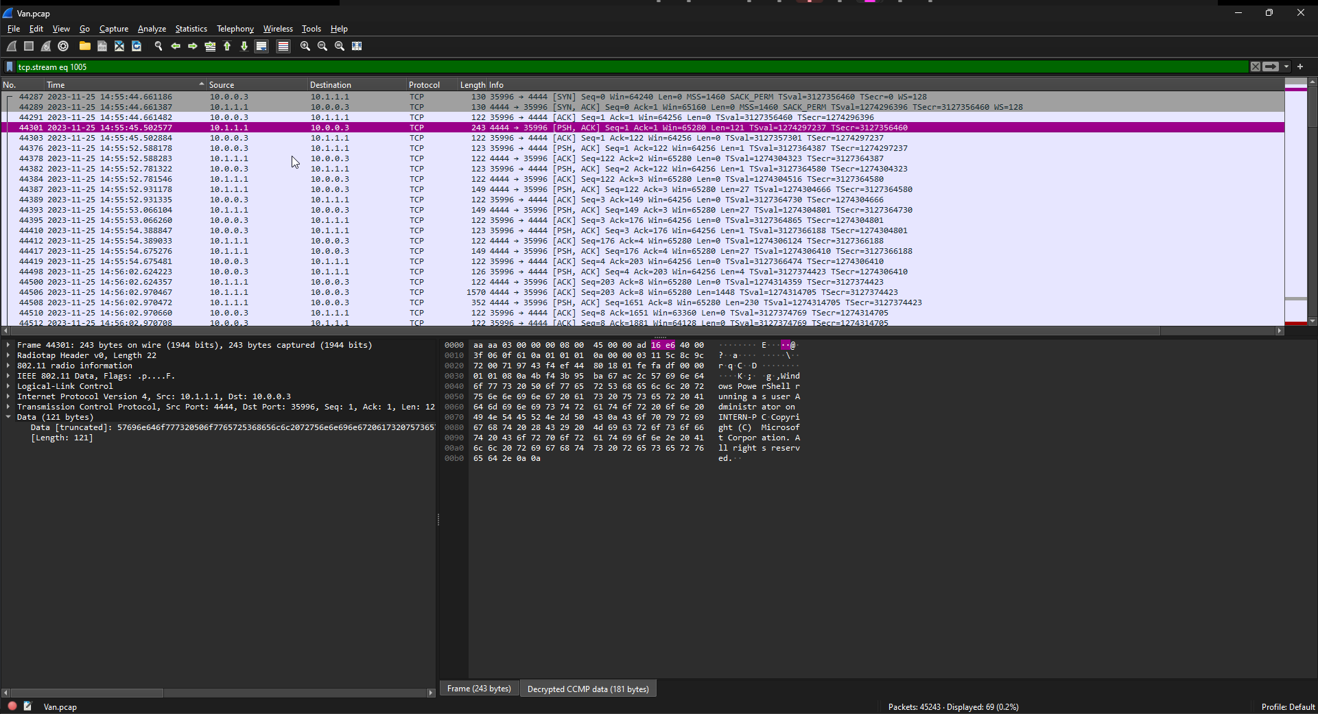The image size is (1318, 714).
Task: Add a display filter button with plus
Action: (x=1300, y=67)
